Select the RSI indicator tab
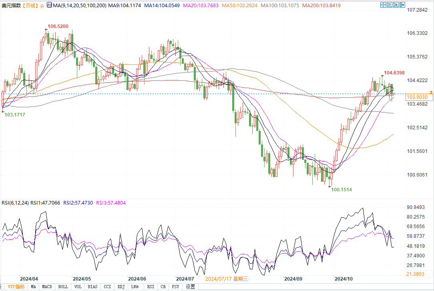 point(151,287)
